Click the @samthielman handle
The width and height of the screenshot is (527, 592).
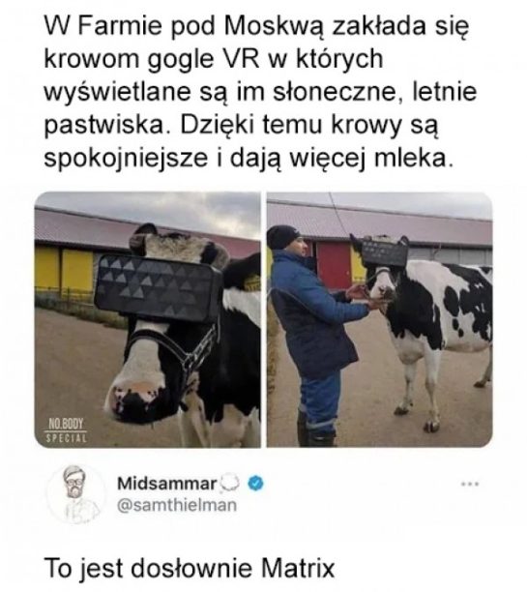click(177, 505)
